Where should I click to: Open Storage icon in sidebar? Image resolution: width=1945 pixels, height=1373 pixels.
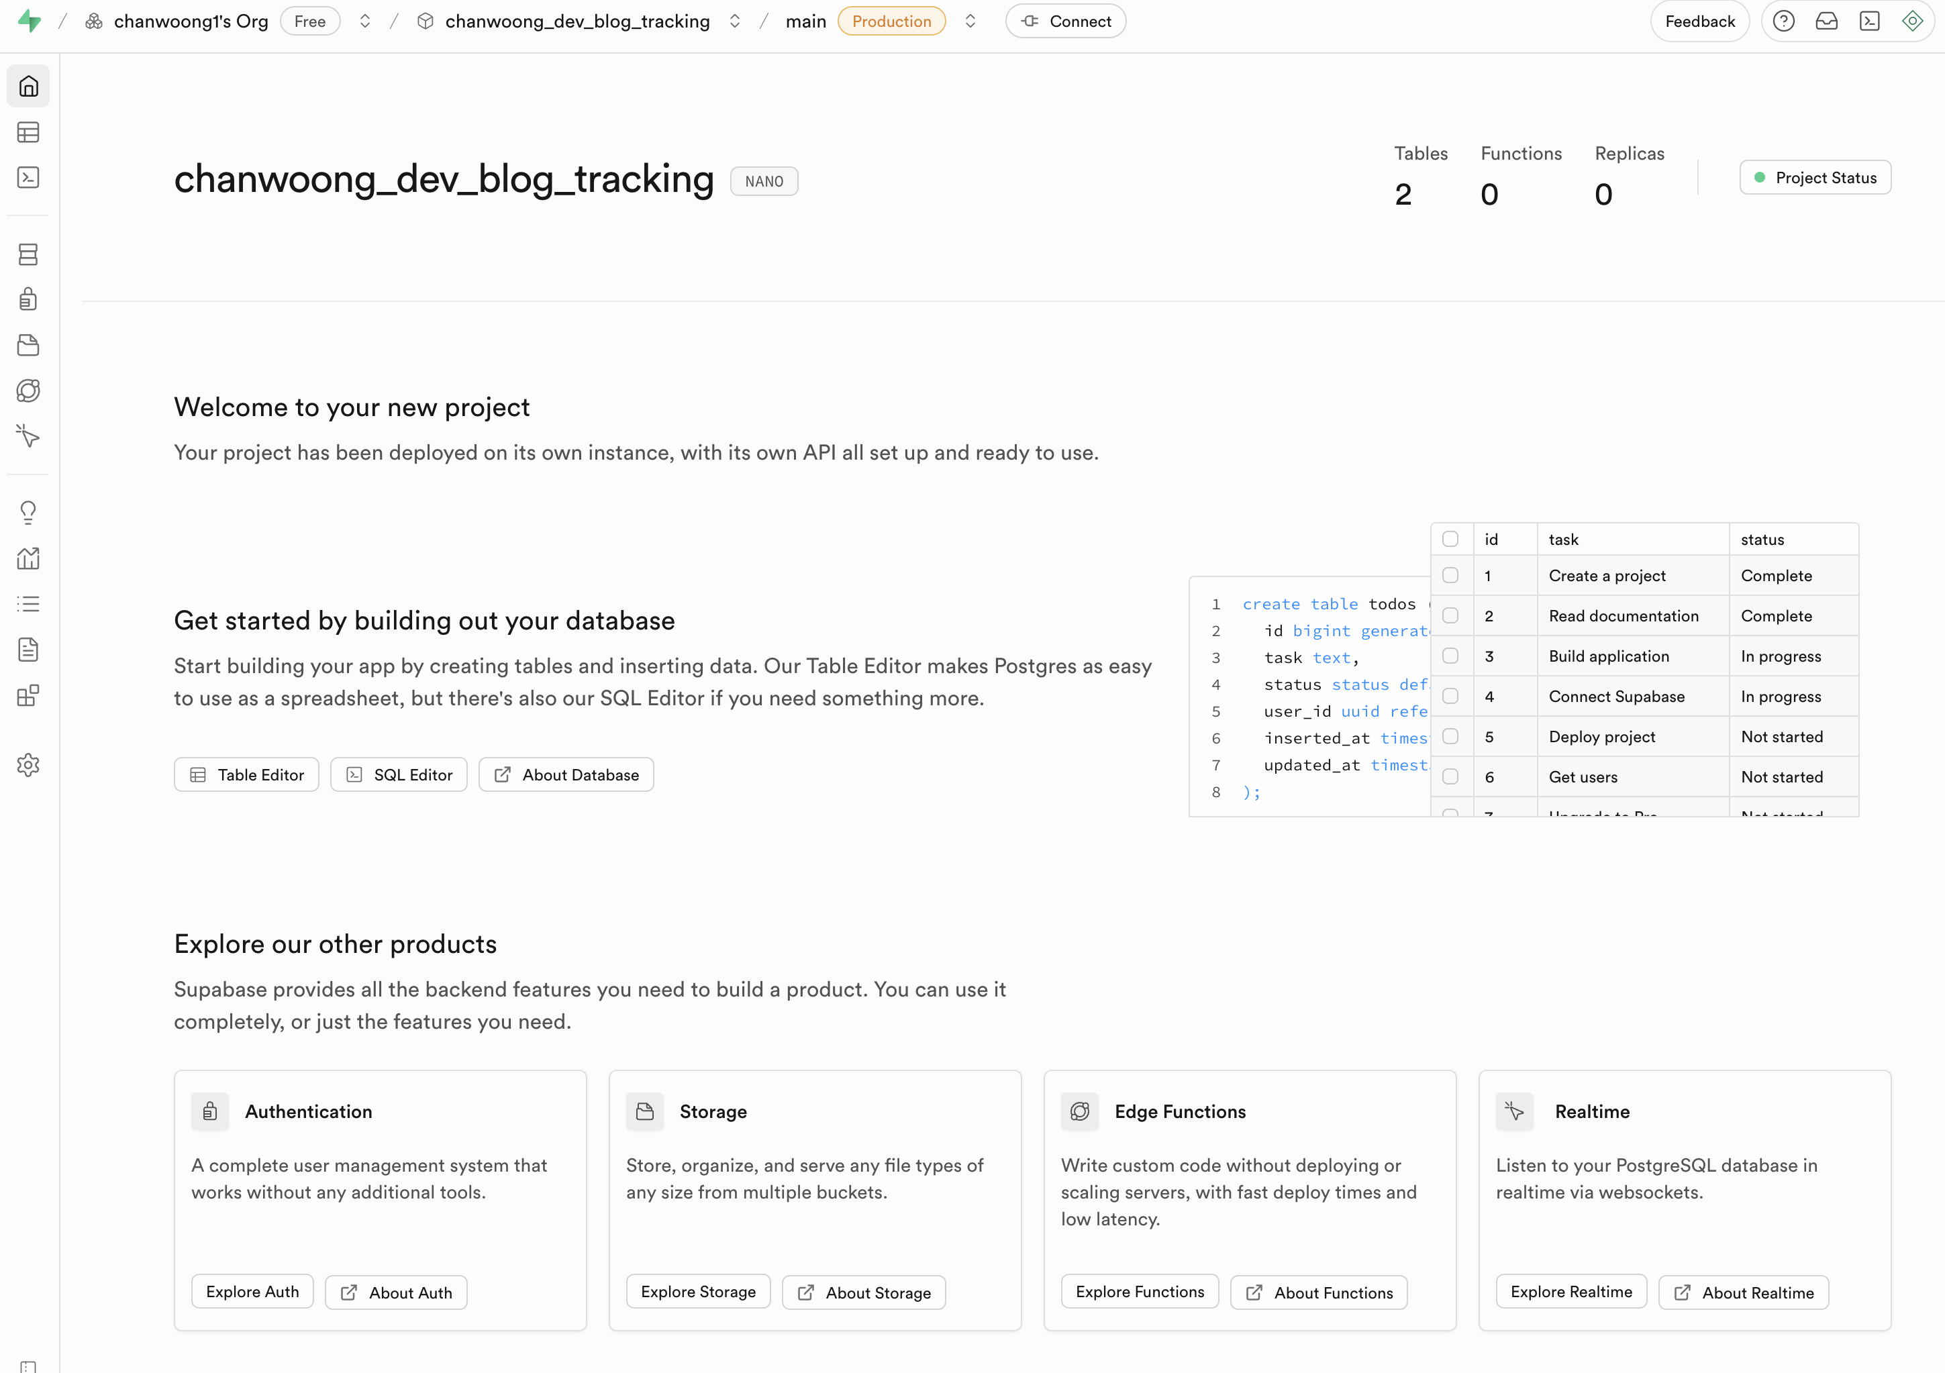[28, 345]
